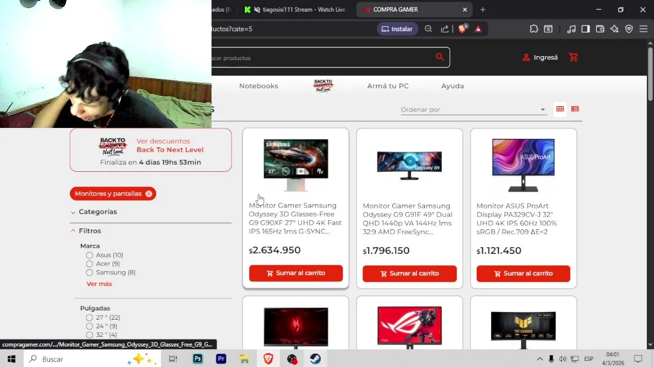The image size is (654, 367).
Task: Open Windows Start menu
Action: (x=11, y=359)
